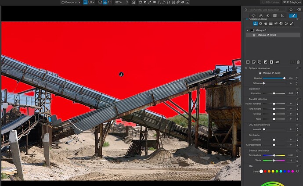Toggle the Masque 1 checkbox
This screenshot has width=303, height=186.
pos(252,30)
